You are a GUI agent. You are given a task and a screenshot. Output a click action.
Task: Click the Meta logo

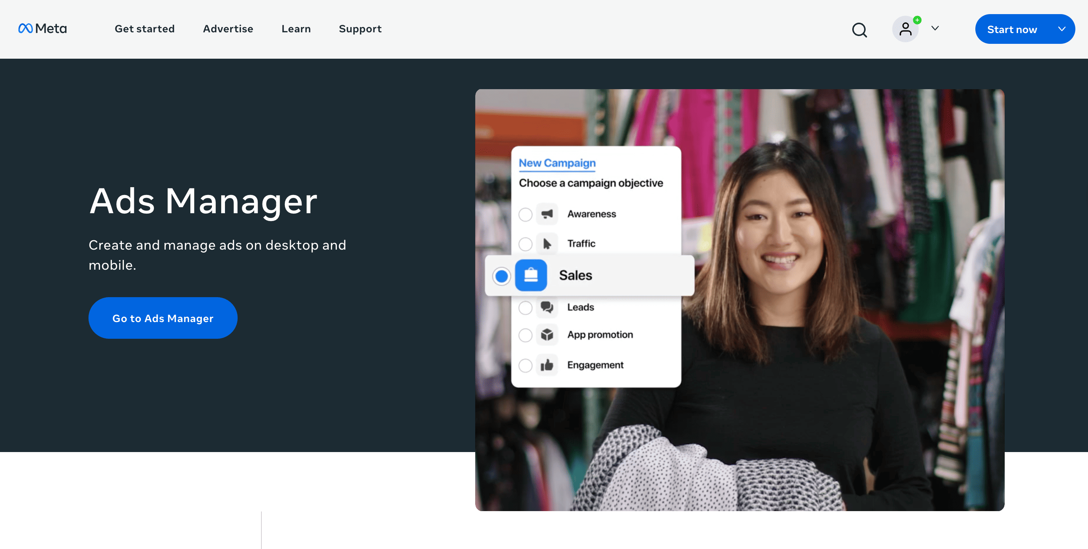42,28
